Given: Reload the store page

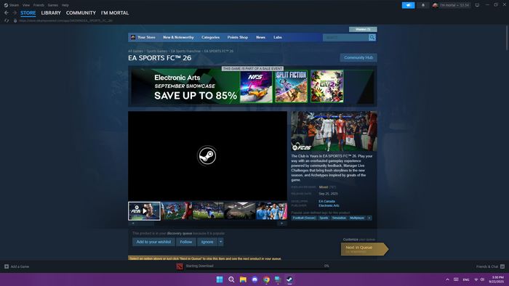Looking at the screenshot, I should (7, 20).
